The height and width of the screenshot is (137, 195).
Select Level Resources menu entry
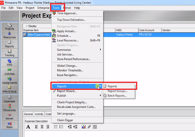(x=77, y=41)
